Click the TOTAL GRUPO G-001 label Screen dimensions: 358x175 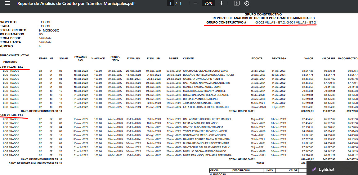242,111
